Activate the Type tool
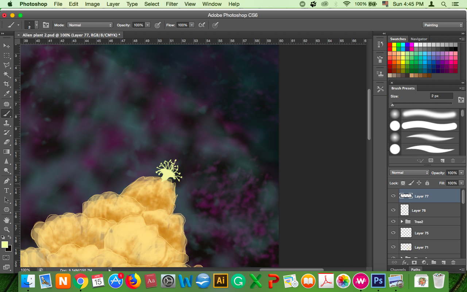The width and height of the screenshot is (467, 292). [x=7, y=191]
